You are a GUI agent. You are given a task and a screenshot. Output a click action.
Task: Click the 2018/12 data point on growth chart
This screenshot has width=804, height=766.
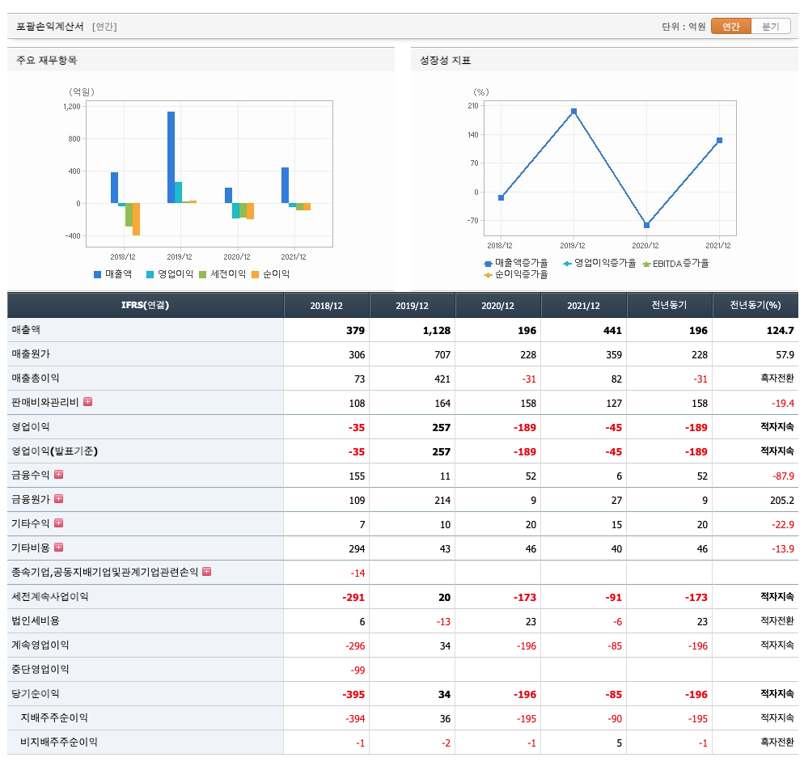tap(501, 198)
